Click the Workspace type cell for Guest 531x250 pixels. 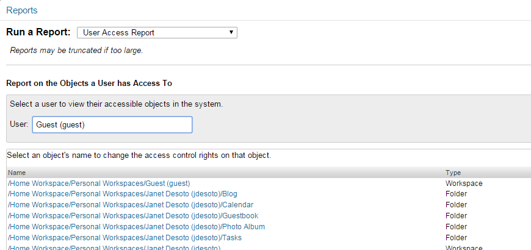(x=464, y=183)
